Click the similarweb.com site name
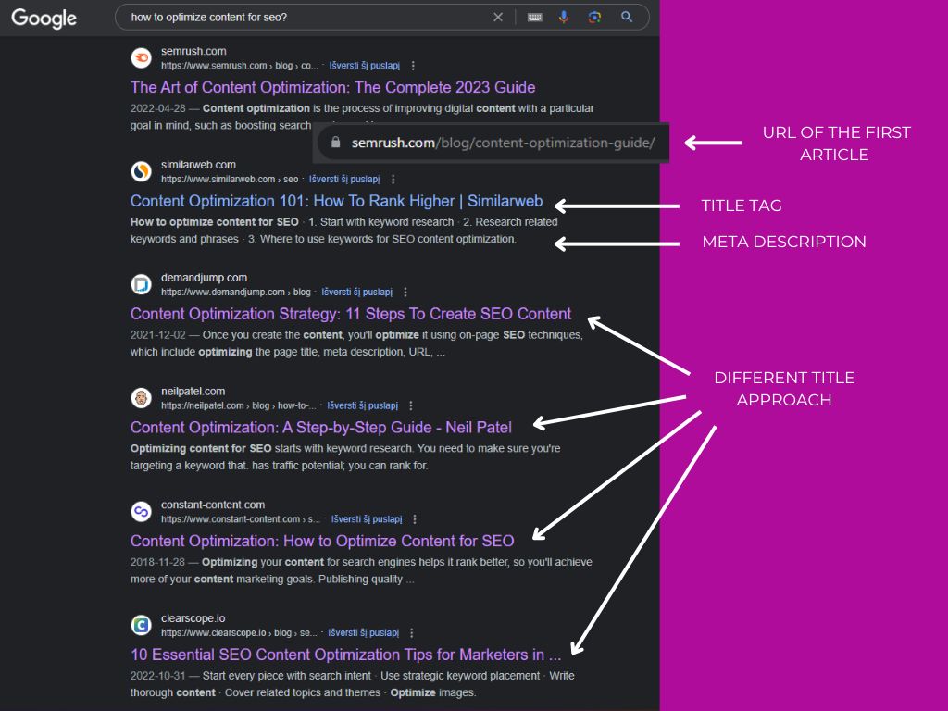948x711 pixels. coord(198,165)
